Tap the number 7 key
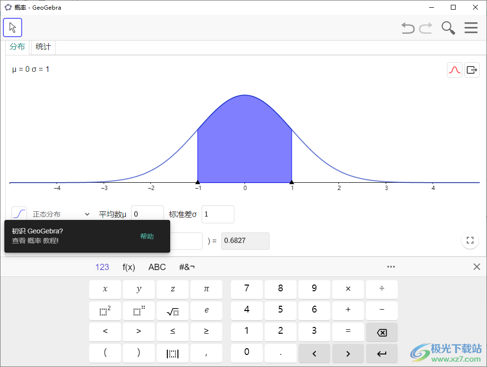Image resolution: width=487 pixels, height=367 pixels. coord(246,290)
